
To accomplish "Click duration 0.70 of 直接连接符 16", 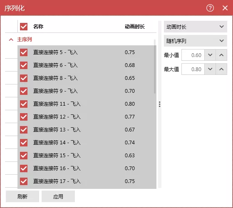I will [x=130, y=168].
